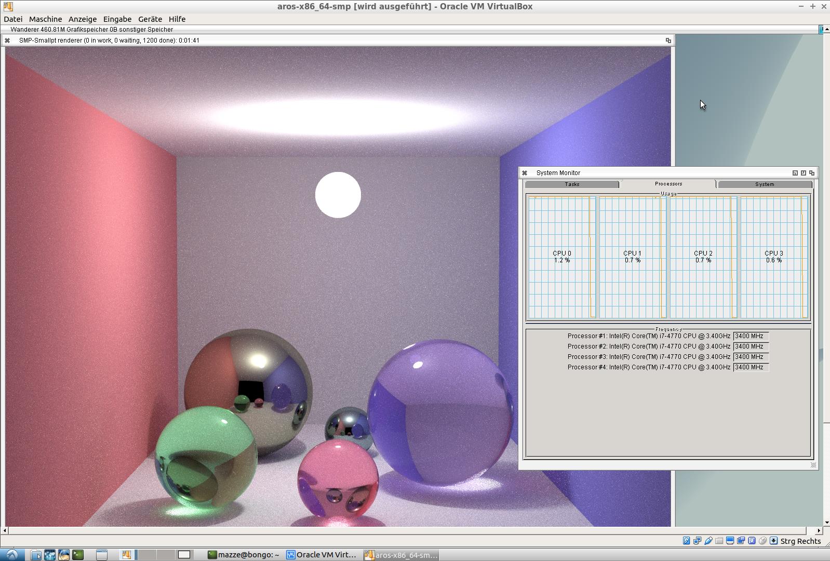830x561 pixels.
Task: Toggle System Monitor window depth gadget
Action: coord(812,173)
